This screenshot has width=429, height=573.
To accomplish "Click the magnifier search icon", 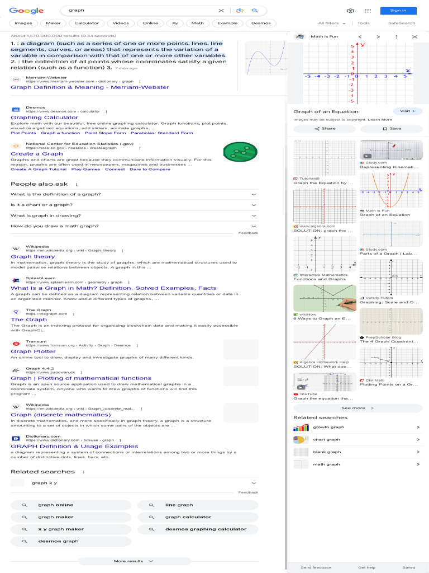I will [x=255, y=11].
